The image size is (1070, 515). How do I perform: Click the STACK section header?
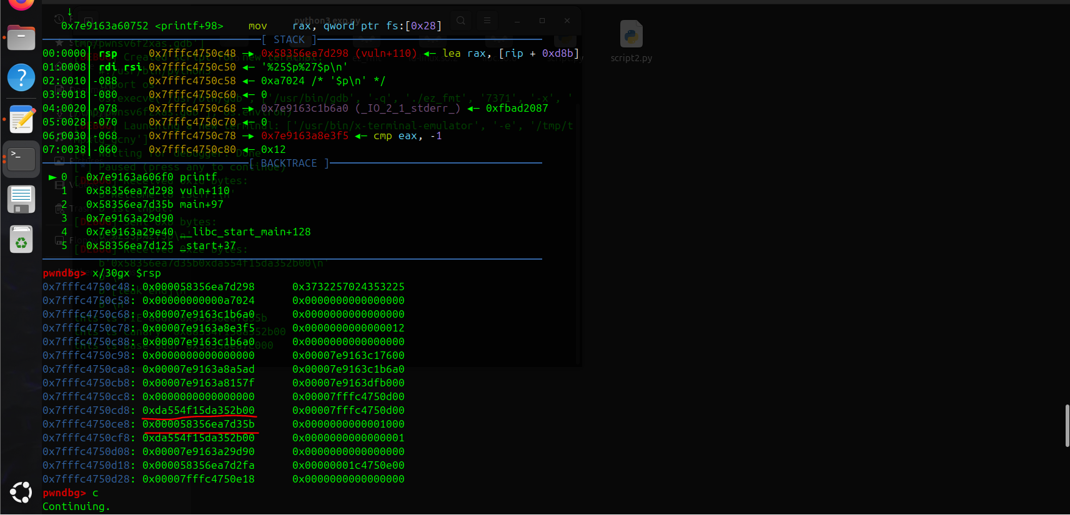coord(289,39)
